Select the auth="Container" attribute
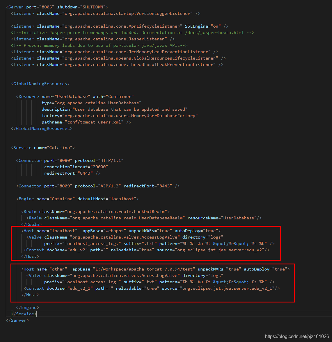The width and height of the screenshot is (332, 342). pos(113,96)
